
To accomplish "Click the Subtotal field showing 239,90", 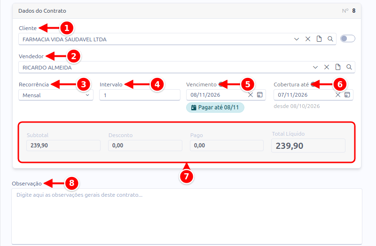I will pos(63,146).
